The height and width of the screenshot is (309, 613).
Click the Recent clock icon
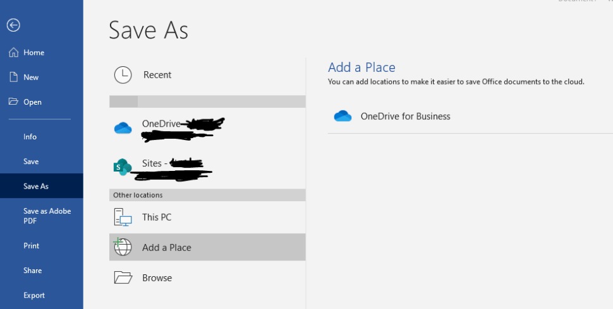pos(123,74)
